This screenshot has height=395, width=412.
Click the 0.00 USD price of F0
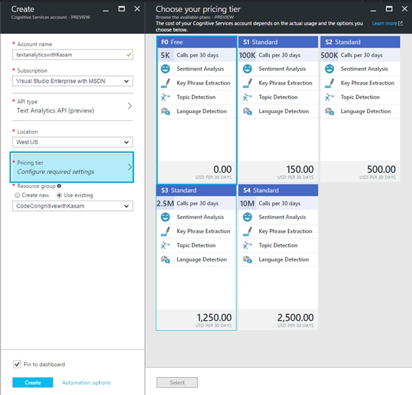click(223, 169)
